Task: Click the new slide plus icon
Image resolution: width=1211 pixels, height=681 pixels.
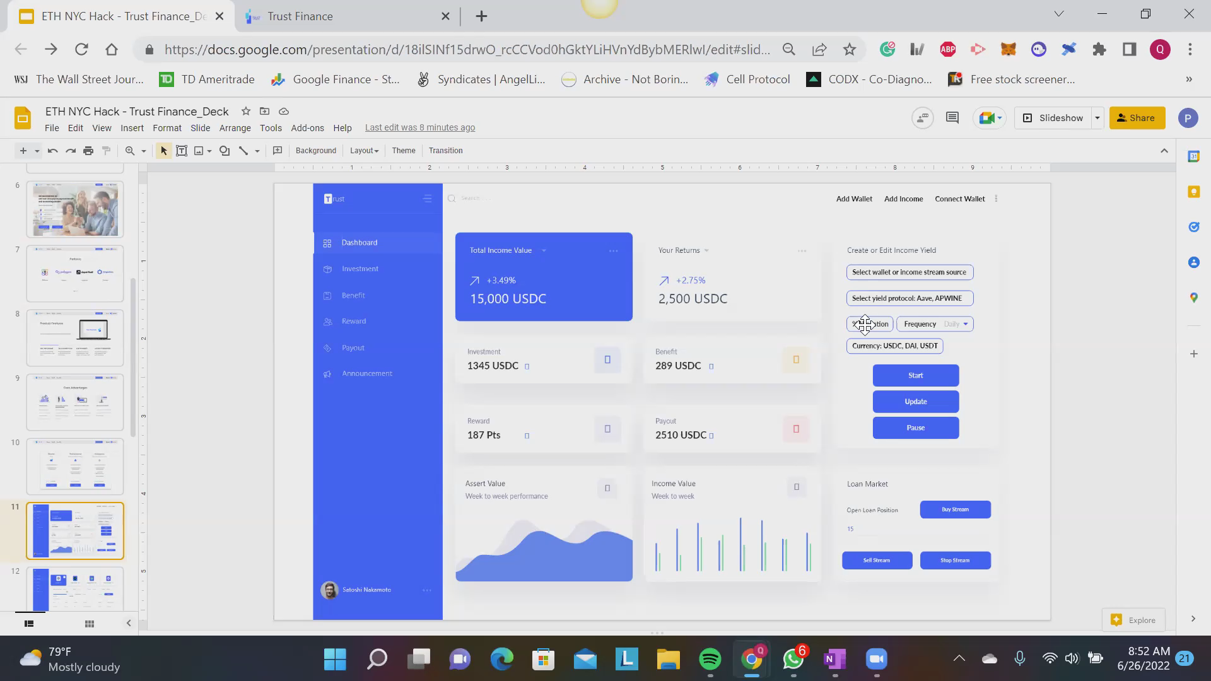Action: (23, 151)
